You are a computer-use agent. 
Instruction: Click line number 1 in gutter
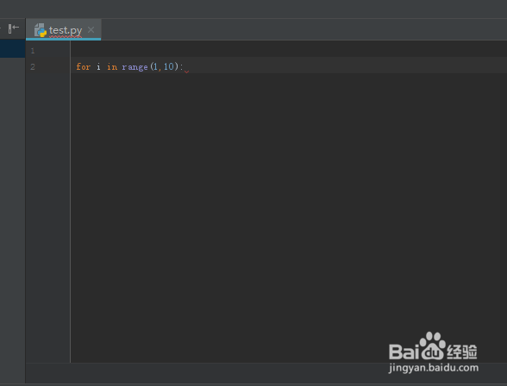click(33, 51)
